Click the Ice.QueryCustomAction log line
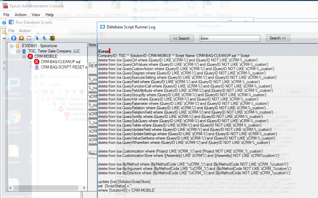The width and height of the screenshot is (318, 198). click(x=186, y=69)
